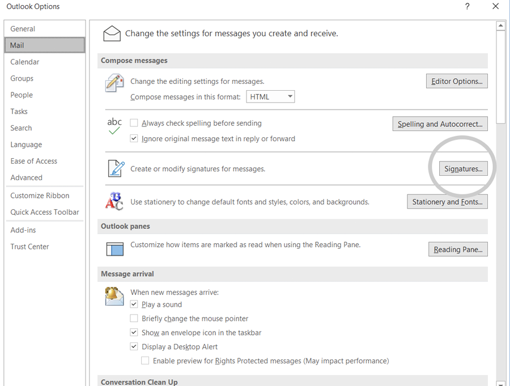Enable Briefly change the mouse pointer
The width and height of the screenshot is (510, 386).
point(134,319)
